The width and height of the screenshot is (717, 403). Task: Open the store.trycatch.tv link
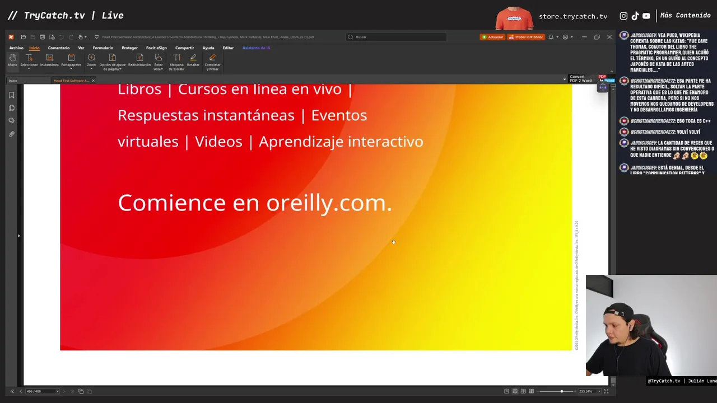point(573,16)
